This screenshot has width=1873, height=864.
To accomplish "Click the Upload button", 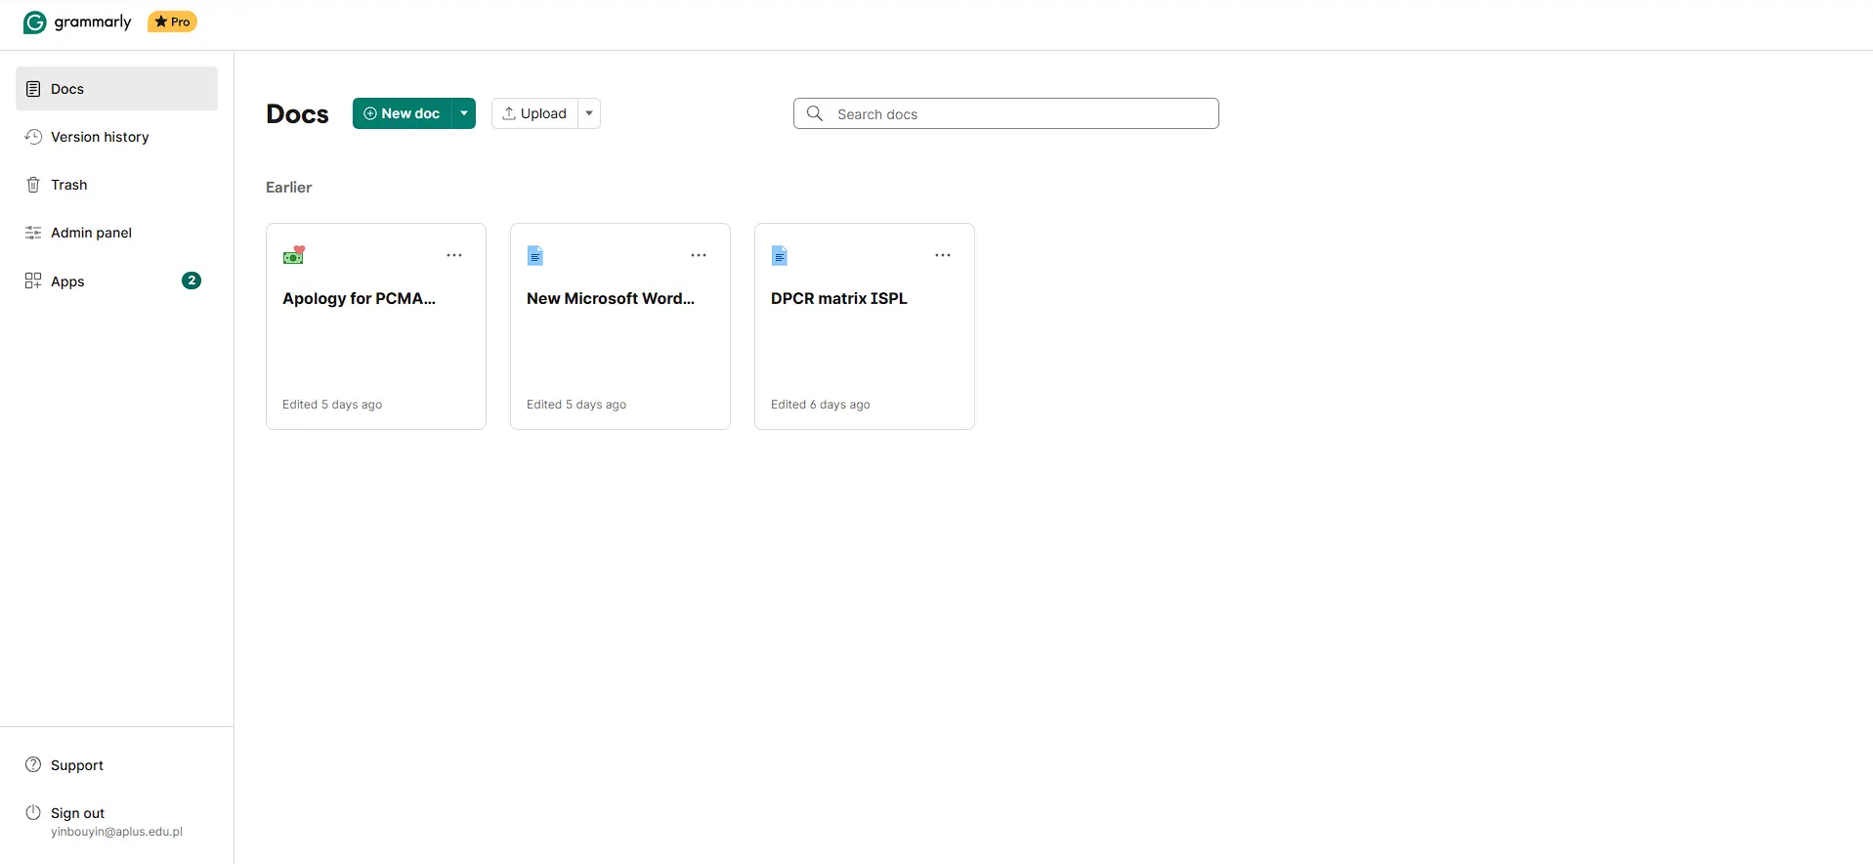I will (x=534, y=113).
